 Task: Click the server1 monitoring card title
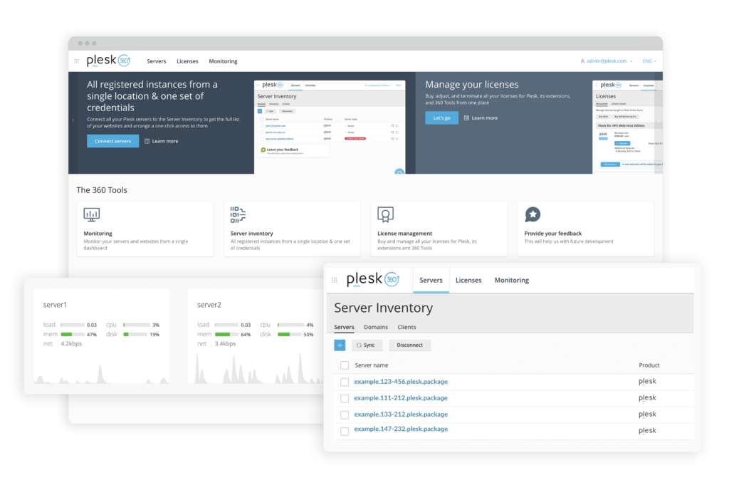click(x=55, y=305)
